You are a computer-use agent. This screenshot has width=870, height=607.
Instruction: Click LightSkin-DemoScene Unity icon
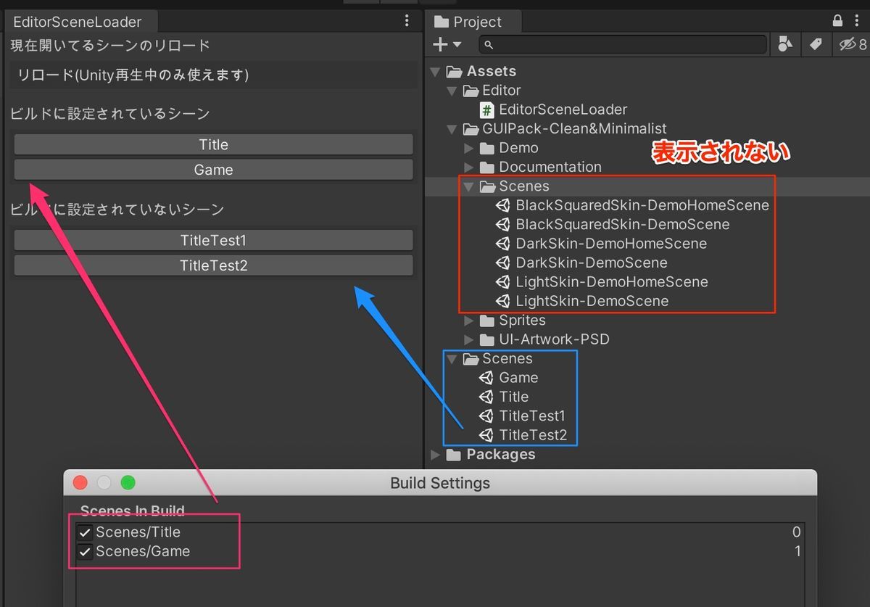point(503,301)
